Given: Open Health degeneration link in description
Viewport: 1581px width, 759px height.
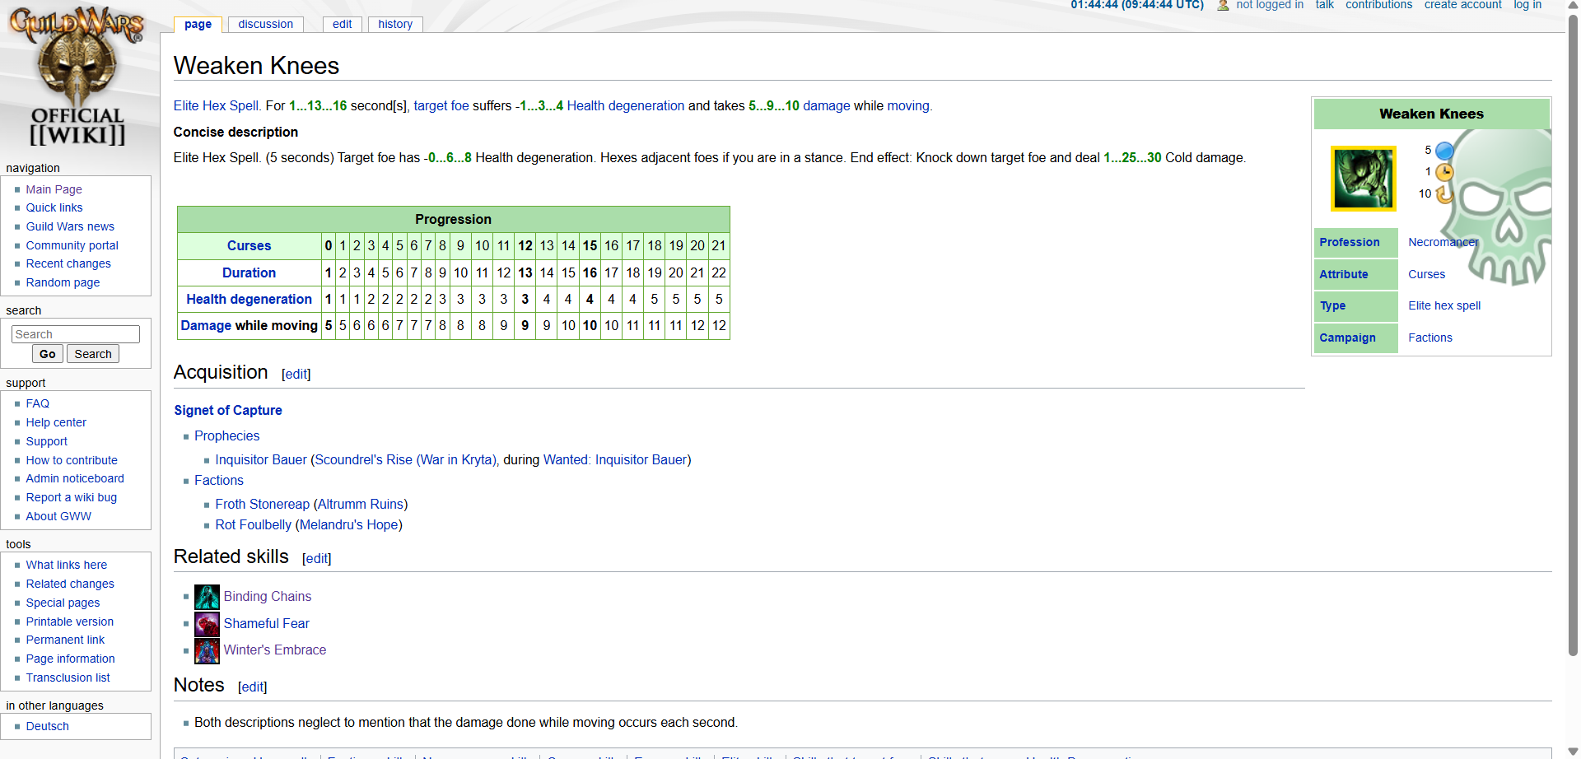Looking at the screenshot, I should coord(626,105).
